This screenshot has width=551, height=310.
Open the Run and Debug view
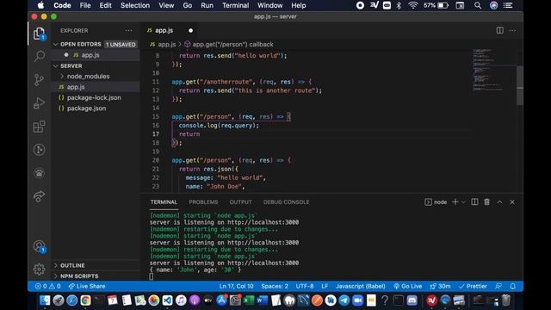pos(39,103)
